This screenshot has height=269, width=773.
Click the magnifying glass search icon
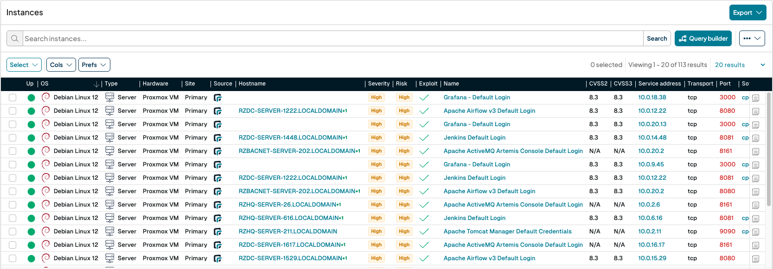(15, 39)
